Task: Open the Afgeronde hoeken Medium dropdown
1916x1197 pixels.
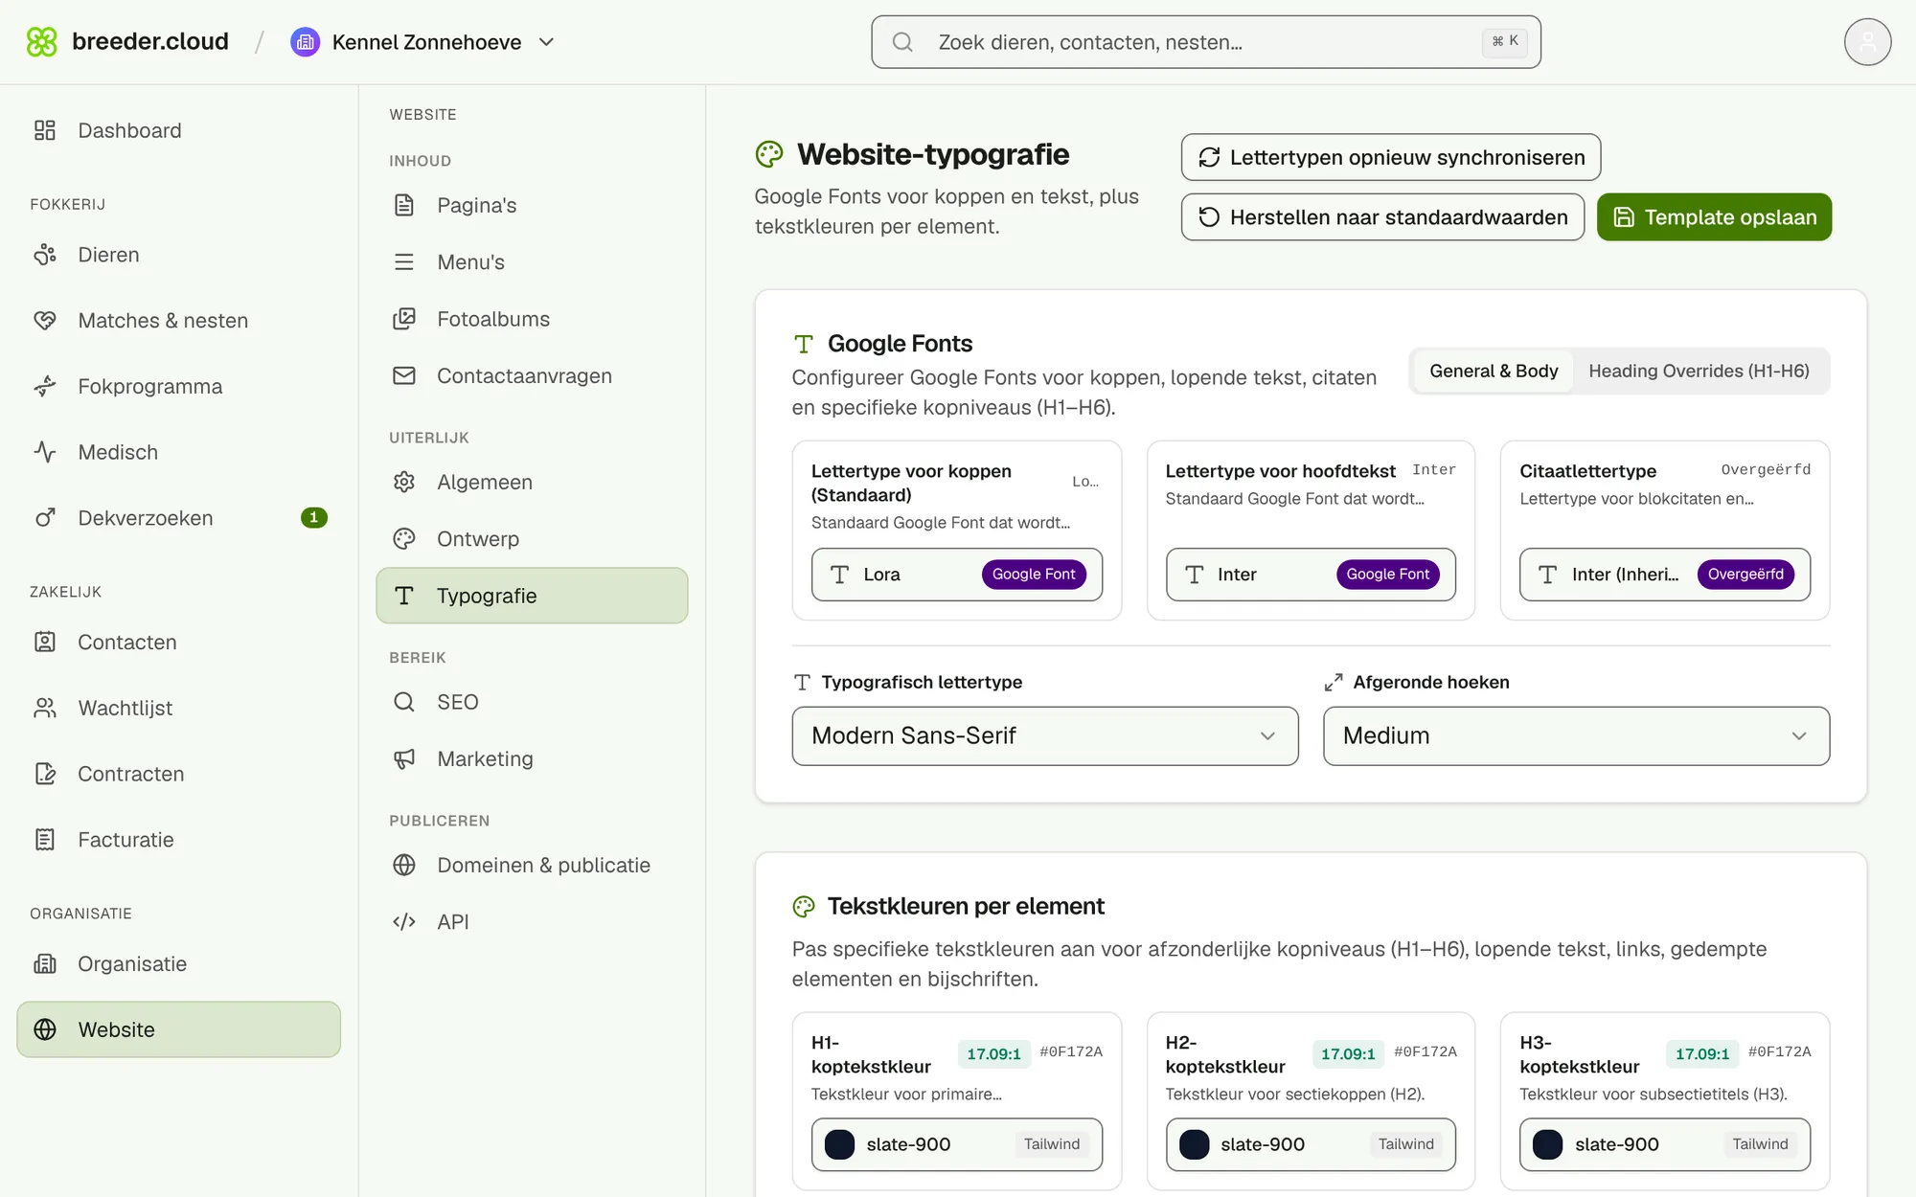Action: (1576, 735)
